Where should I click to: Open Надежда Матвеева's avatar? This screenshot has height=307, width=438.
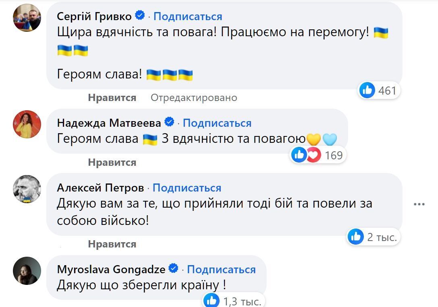pos(27,124)
